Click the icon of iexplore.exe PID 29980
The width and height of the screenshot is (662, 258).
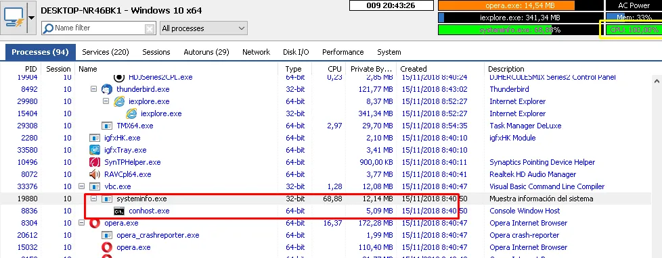point(119,101)
